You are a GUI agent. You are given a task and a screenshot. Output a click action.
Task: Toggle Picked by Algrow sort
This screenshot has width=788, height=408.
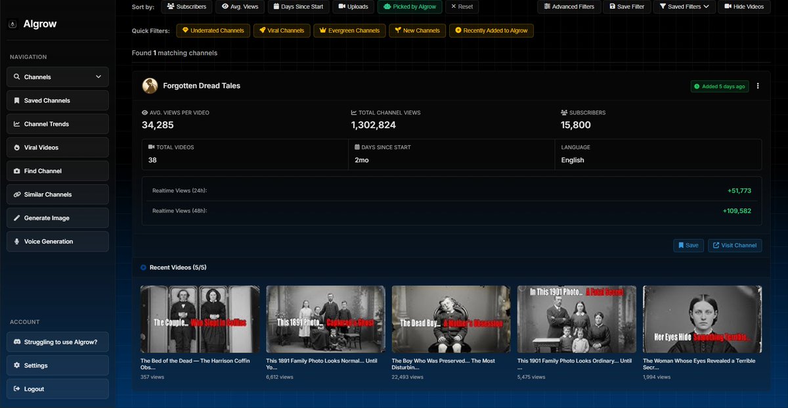[409, 7]
